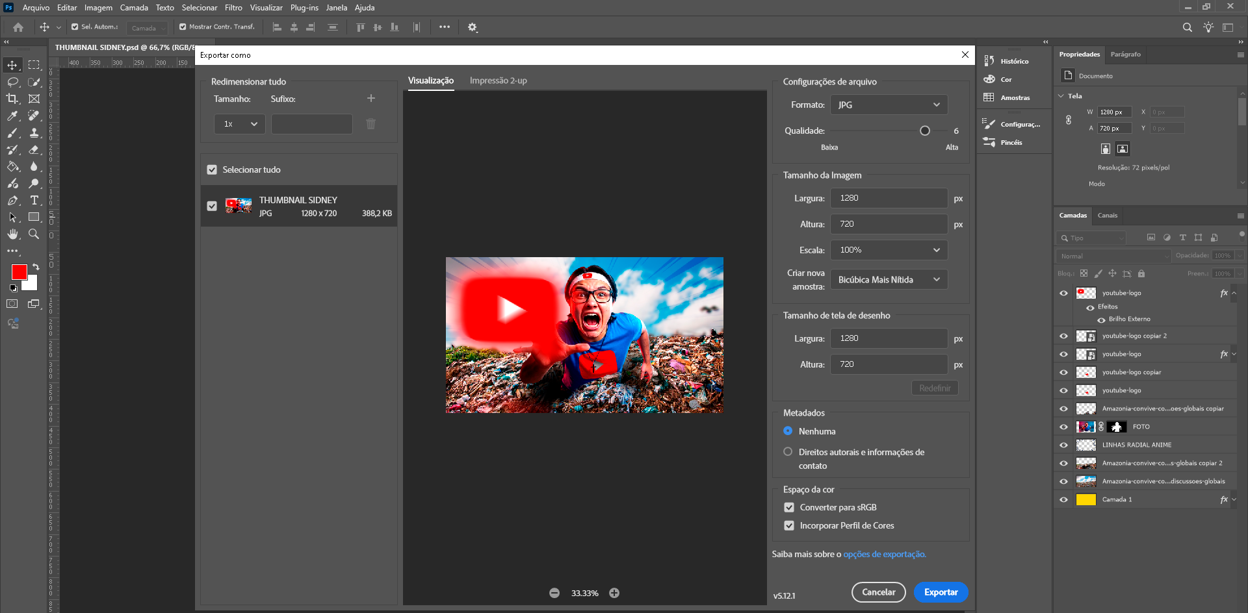Toggle Sel. Autom. checkbox in options bar
This screenshot has width=1248, height=613.
pyautogui.click(x=75, y=27)
